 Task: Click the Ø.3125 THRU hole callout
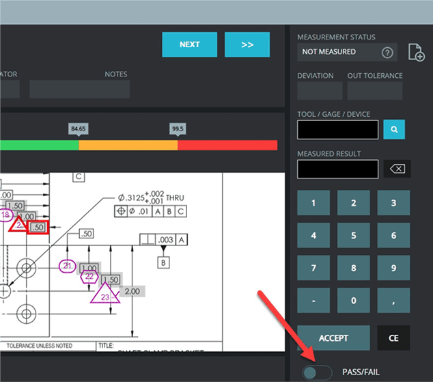click(151, 197)
